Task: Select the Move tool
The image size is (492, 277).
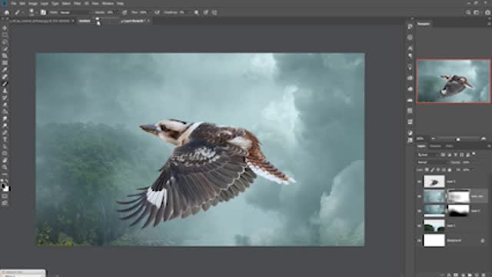Action: [5, 28]
